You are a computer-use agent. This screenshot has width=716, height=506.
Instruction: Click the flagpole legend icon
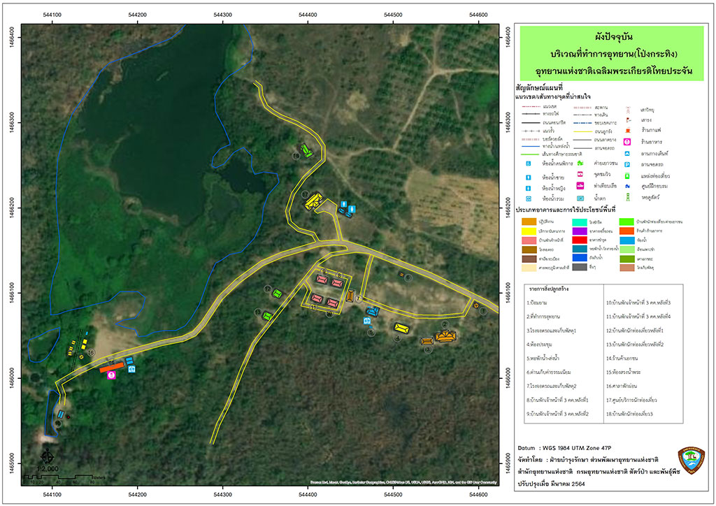[629, 120]
